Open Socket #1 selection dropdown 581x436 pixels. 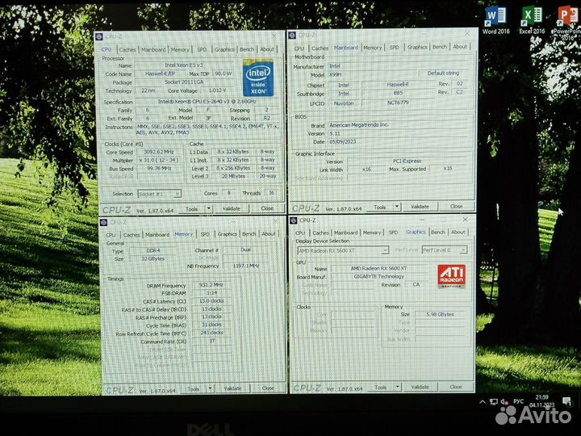(x=159, y=194)
